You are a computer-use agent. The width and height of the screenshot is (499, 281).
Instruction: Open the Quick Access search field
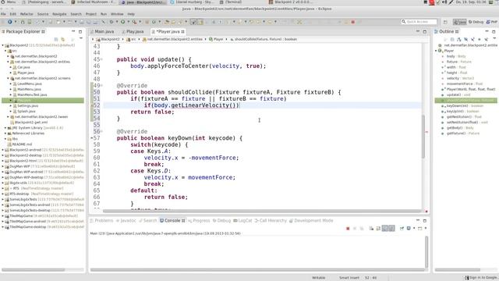(419, 22)
